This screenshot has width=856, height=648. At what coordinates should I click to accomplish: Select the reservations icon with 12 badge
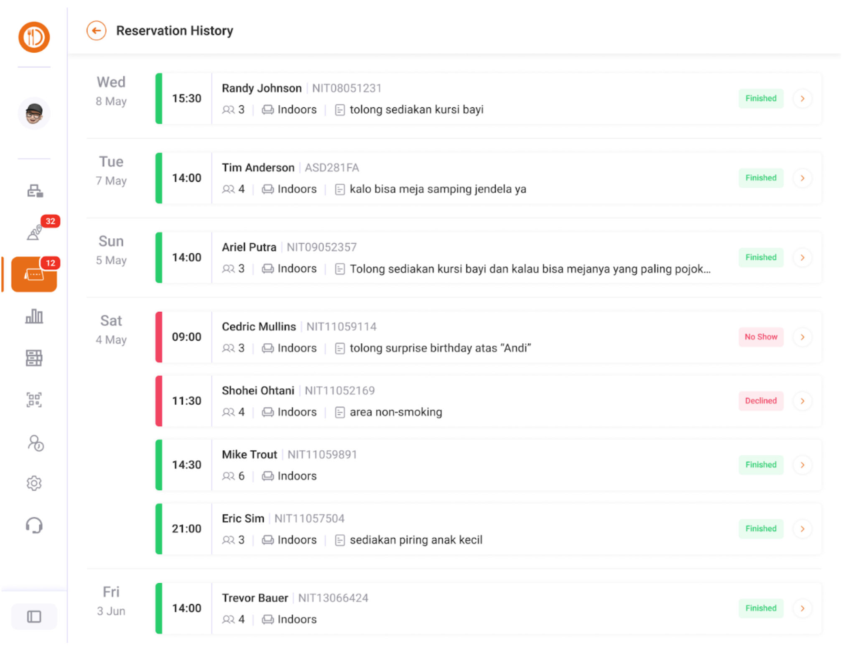(x=34, y=274)
